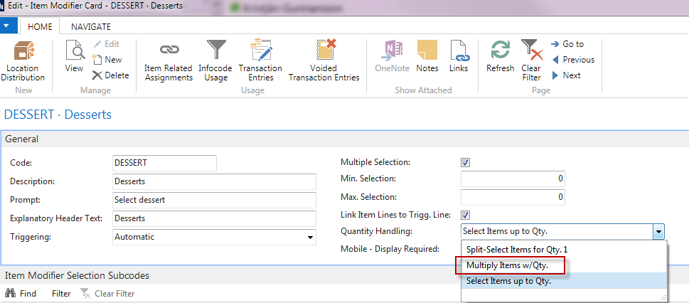Expand the Triggering dropdown
The width and height of the screenshot is (689, 303).
click(310, 237)
